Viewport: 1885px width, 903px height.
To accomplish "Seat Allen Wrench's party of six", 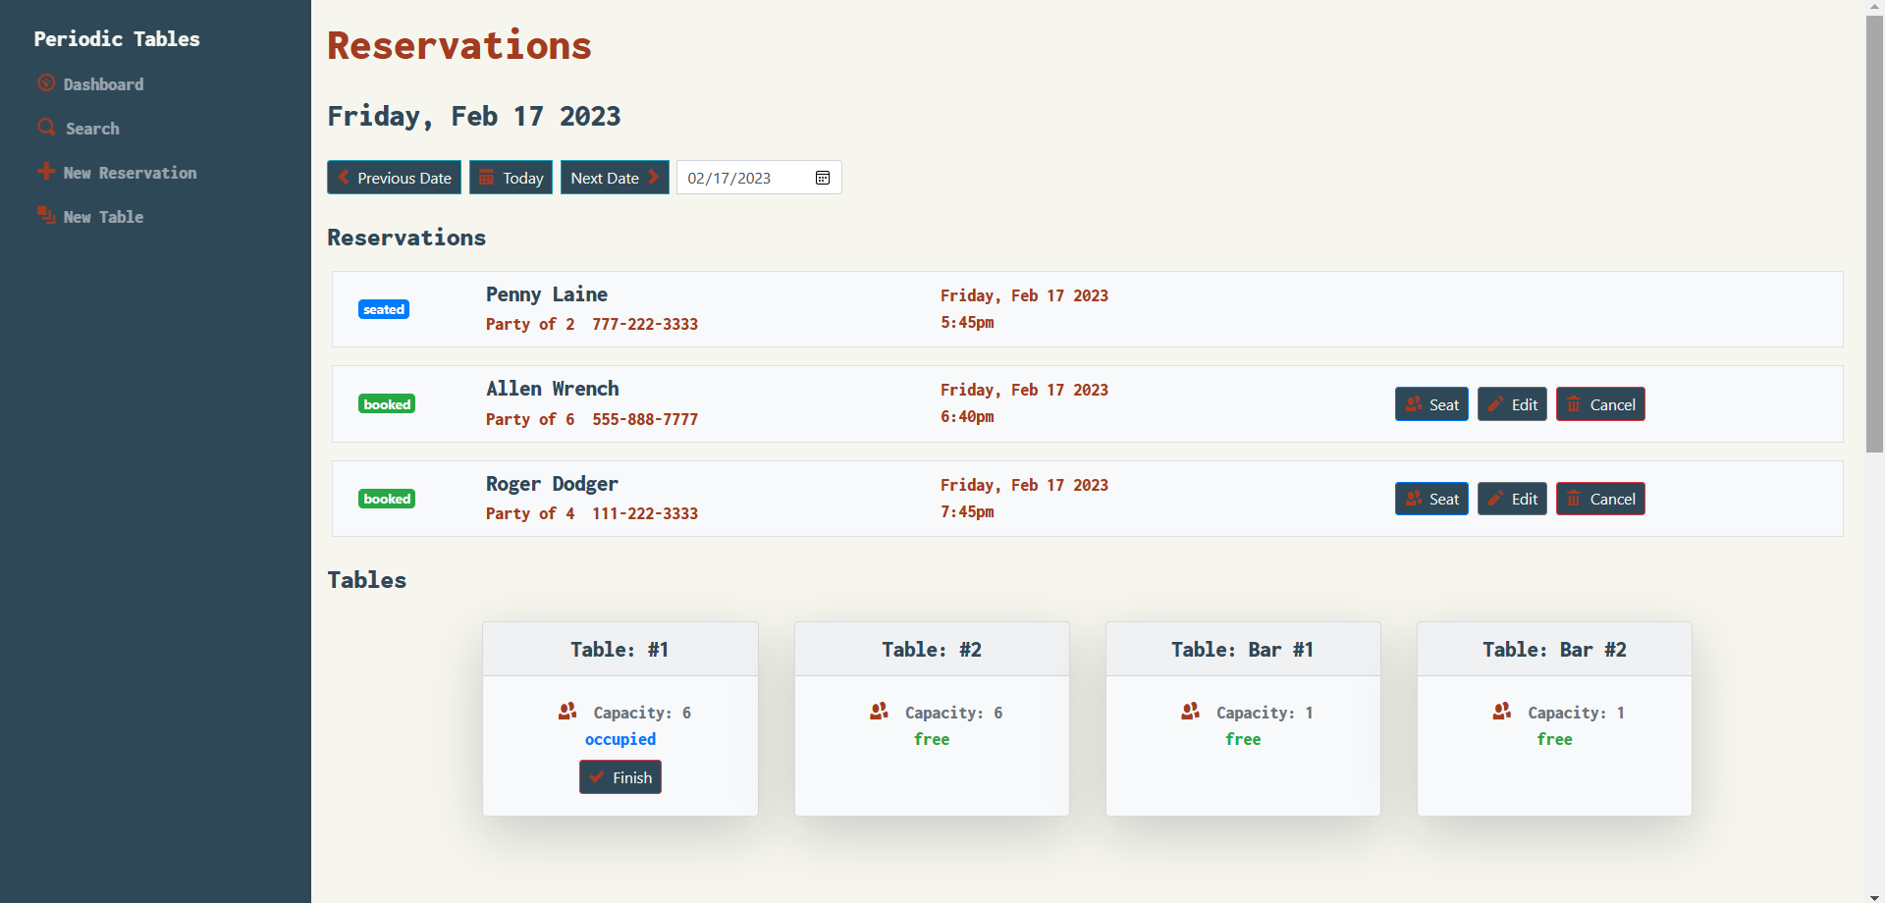I will 1431,403.
